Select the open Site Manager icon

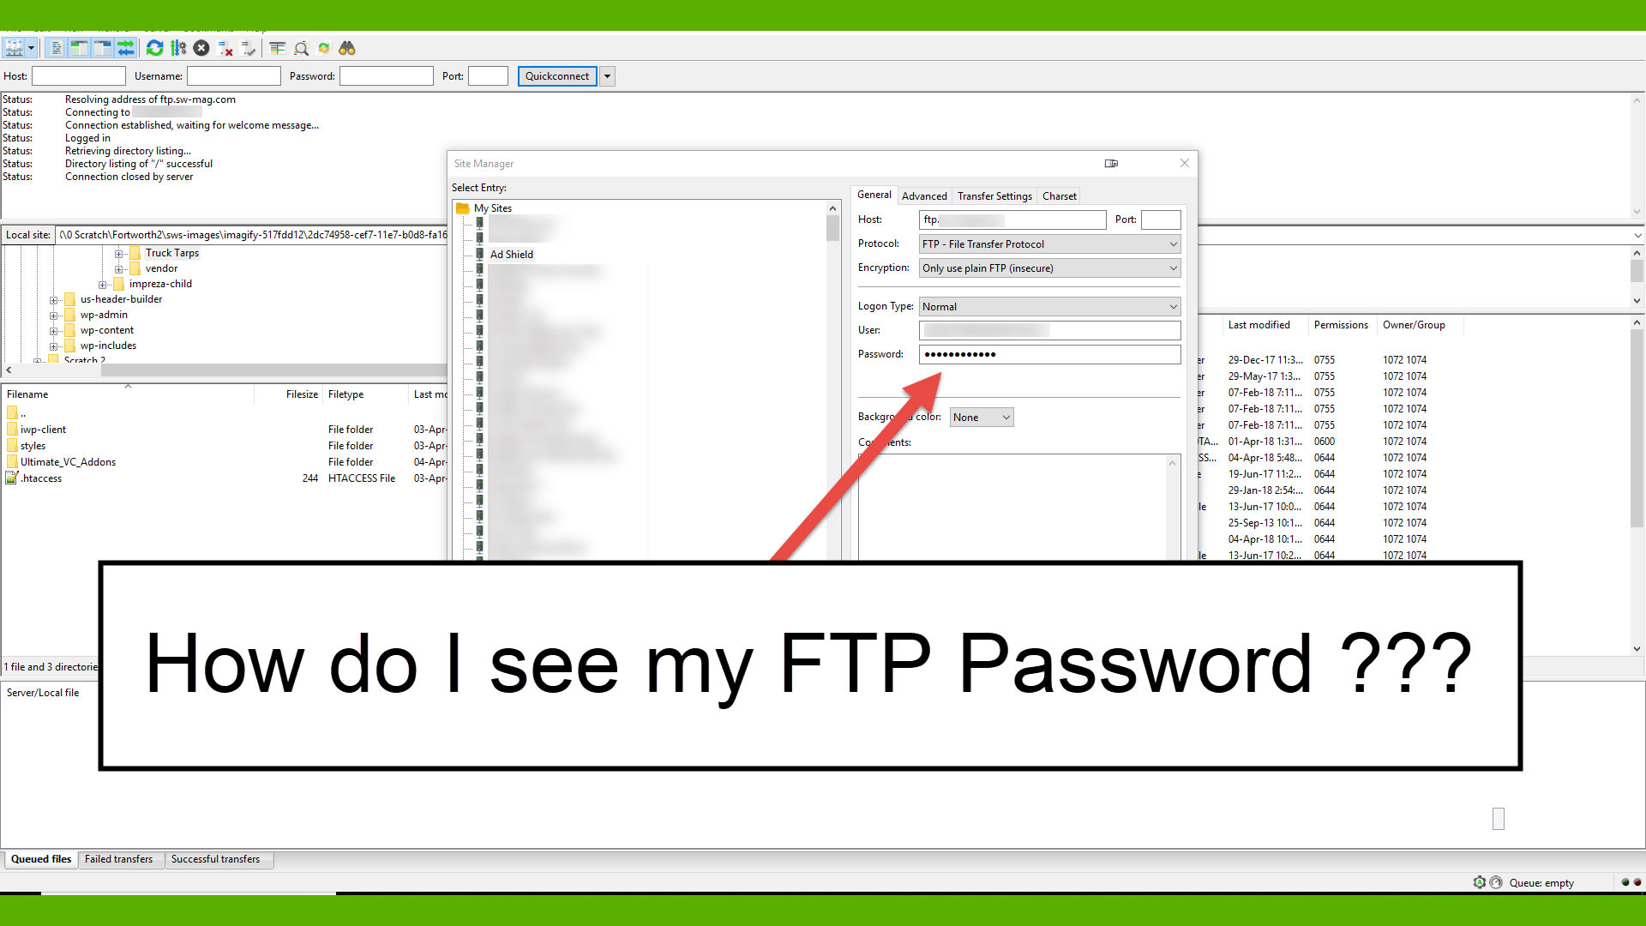click(14, 47)
